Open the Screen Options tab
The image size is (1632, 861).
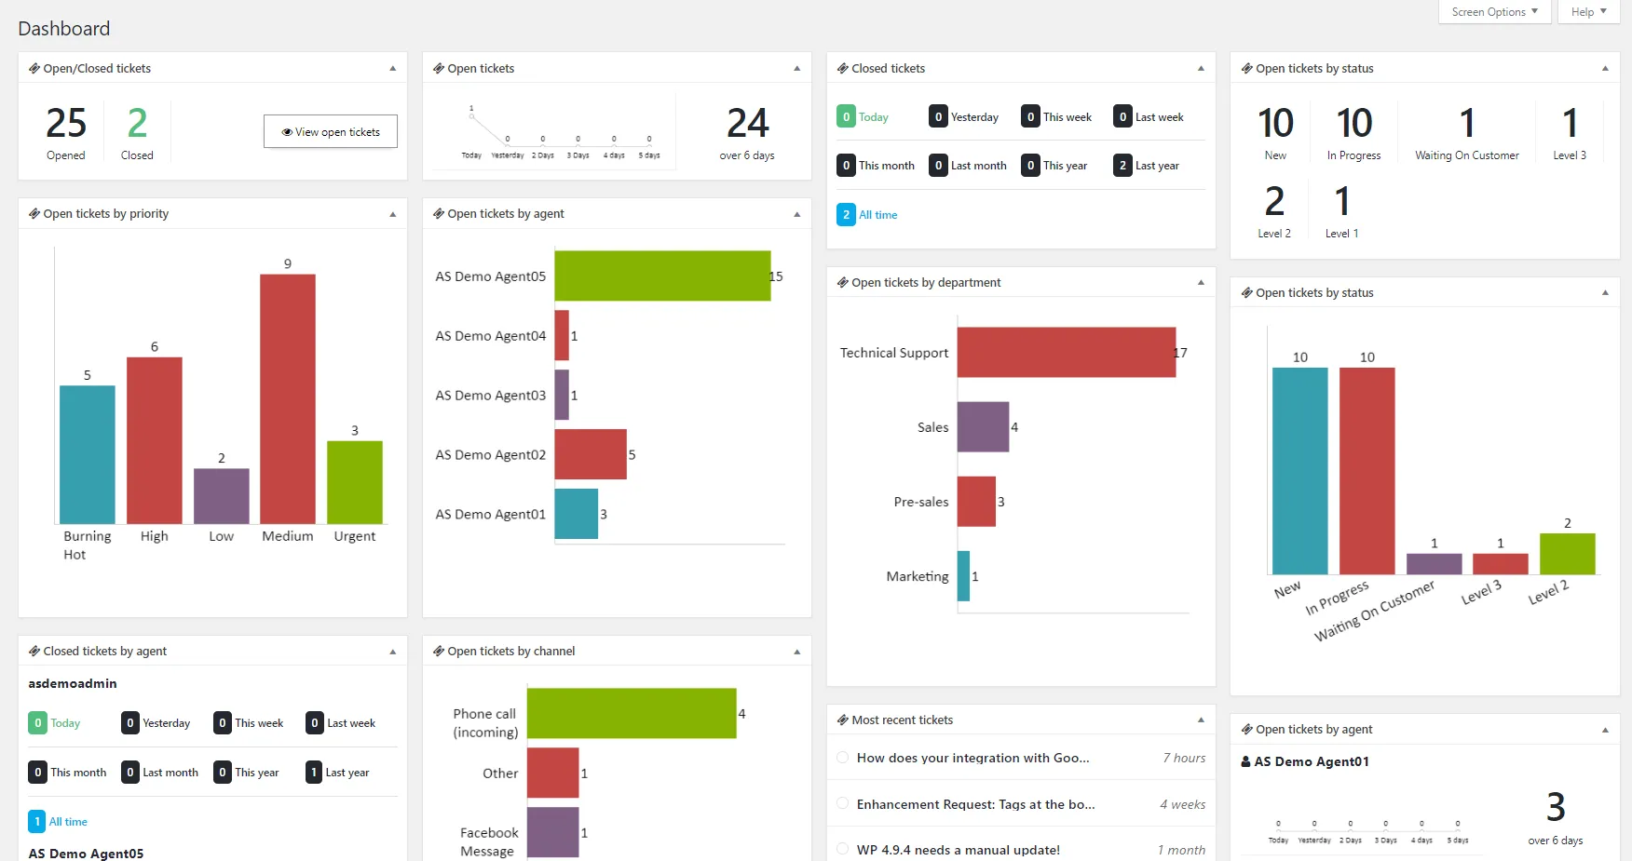1494,12
